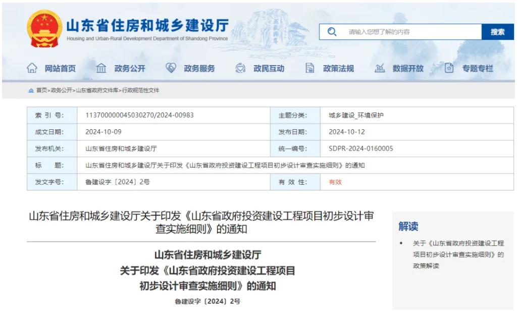Click the document icon beside 政策法规
Viewport: 518px width, 314px height.
click(x=310, y=68)
